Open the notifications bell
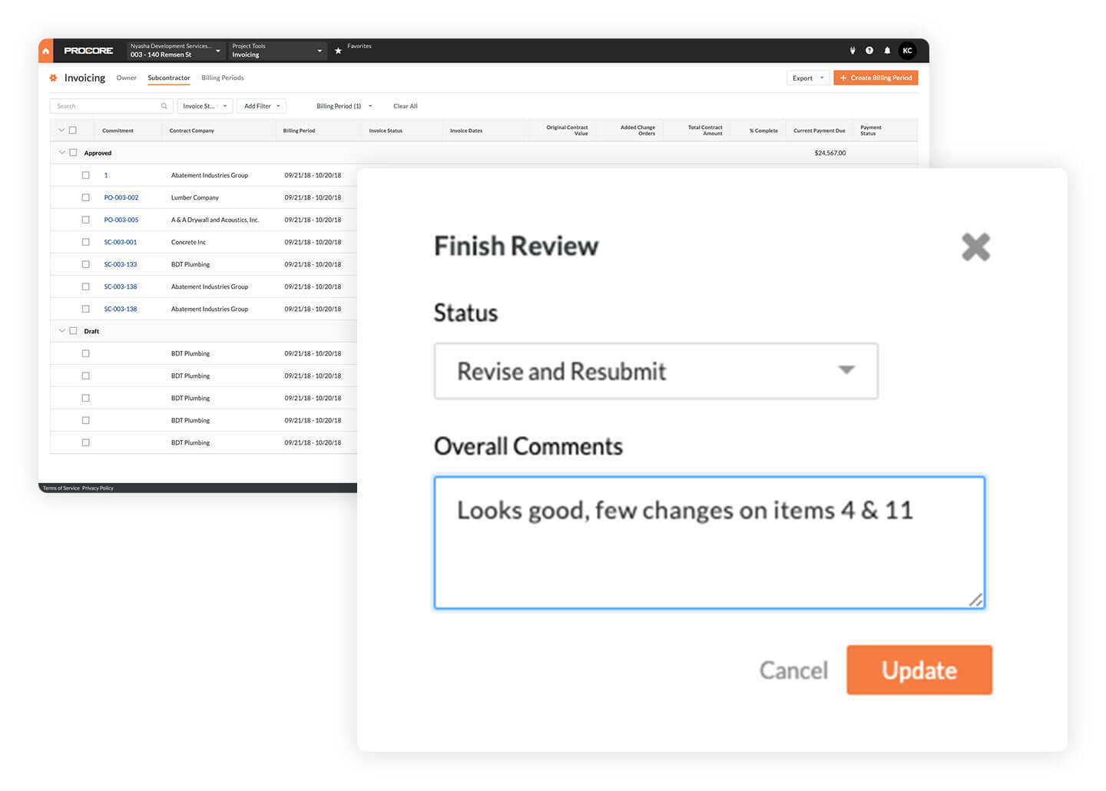 click(887, 50)
